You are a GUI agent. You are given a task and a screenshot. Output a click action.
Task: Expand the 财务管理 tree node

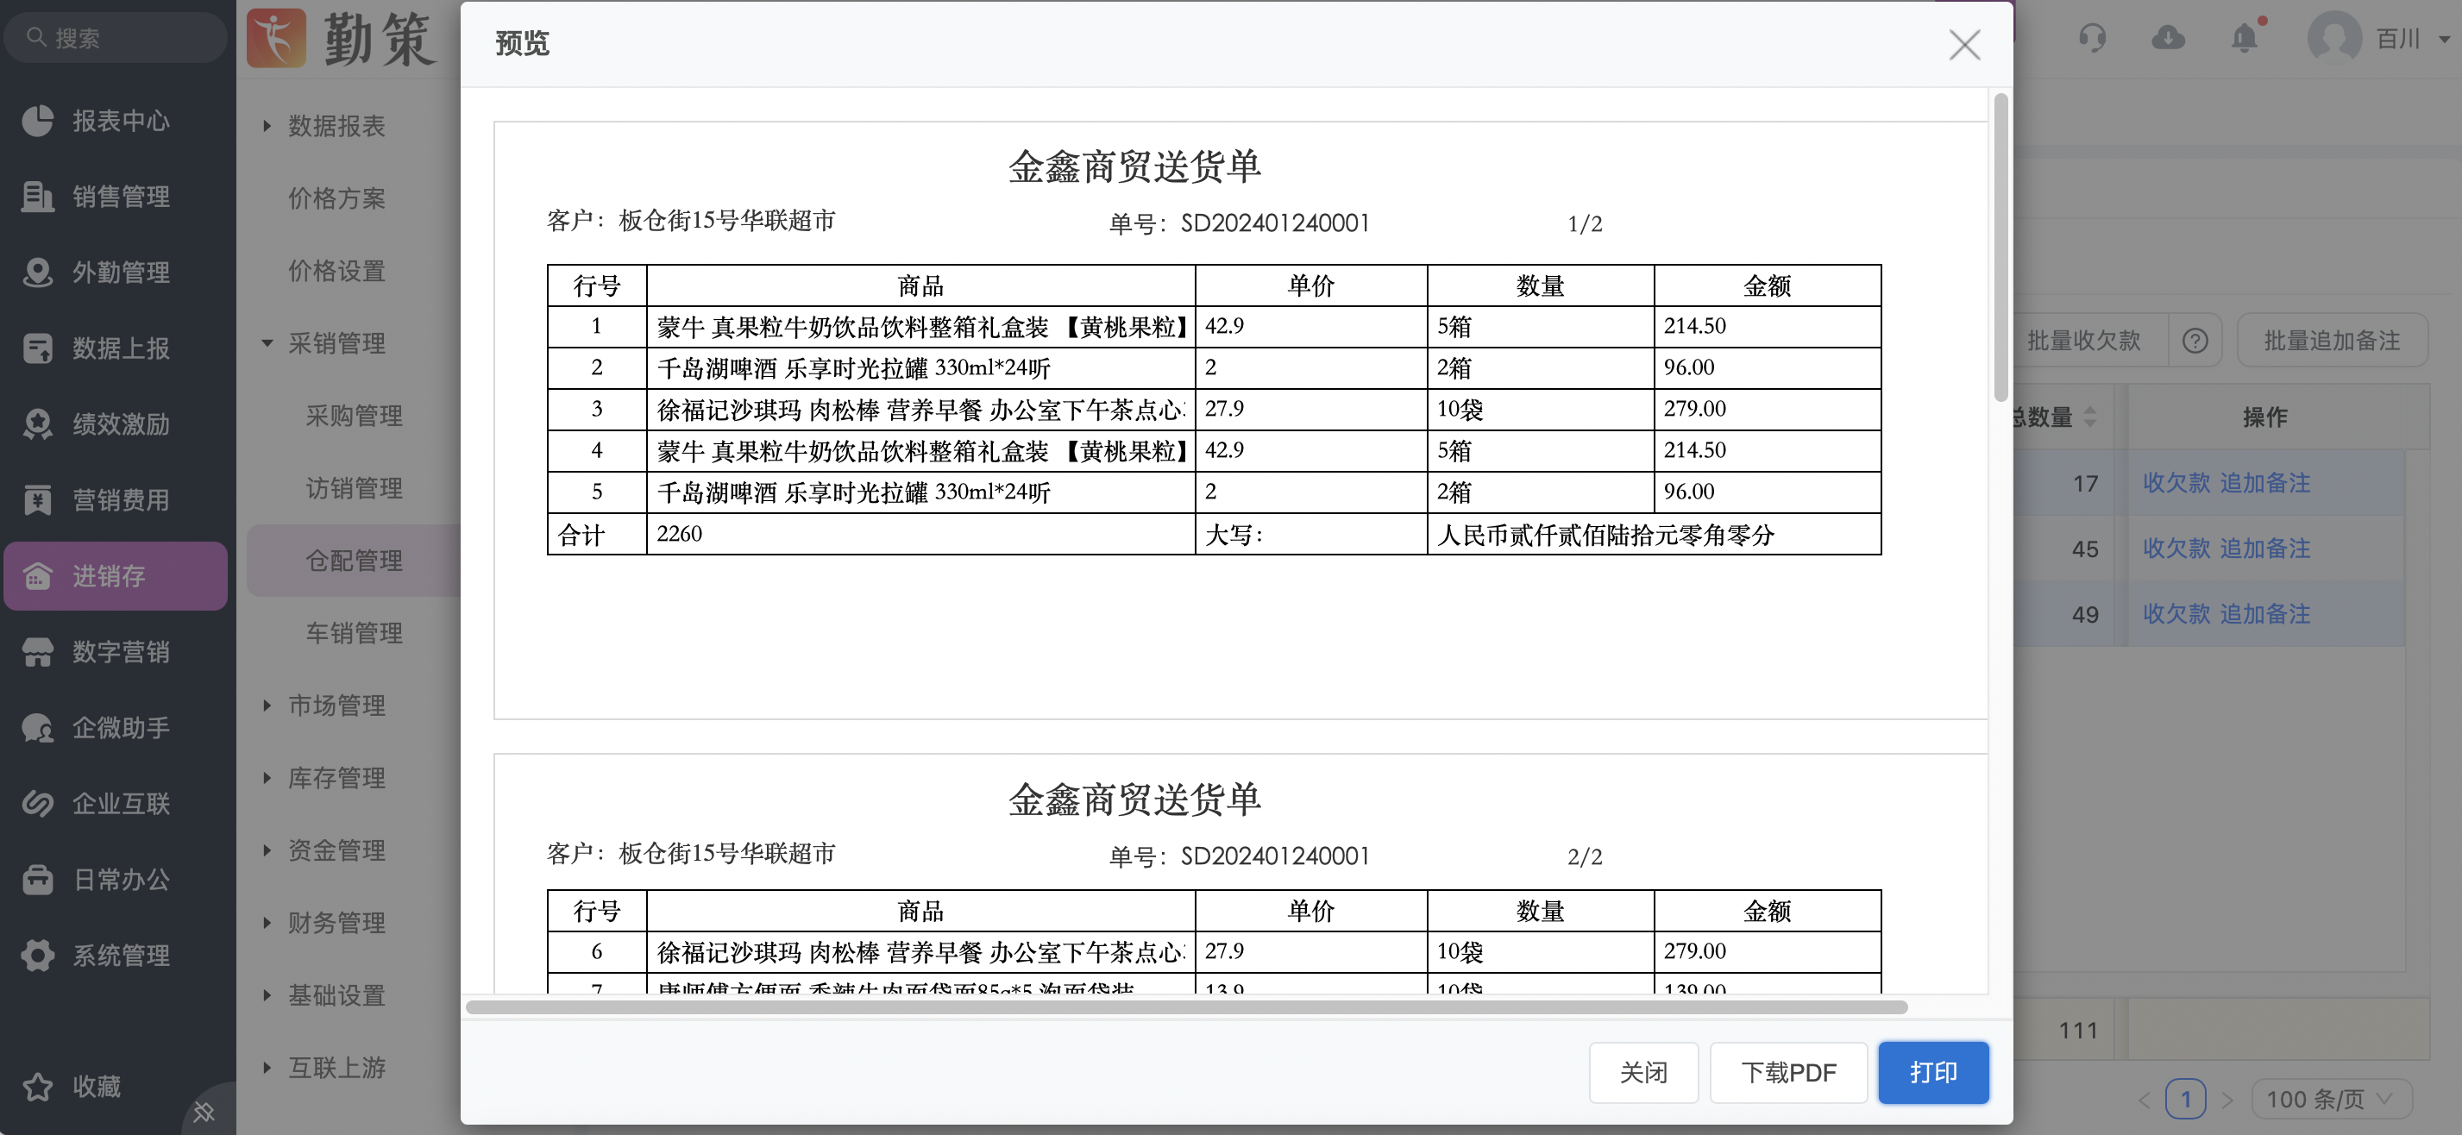pos(267,922)
